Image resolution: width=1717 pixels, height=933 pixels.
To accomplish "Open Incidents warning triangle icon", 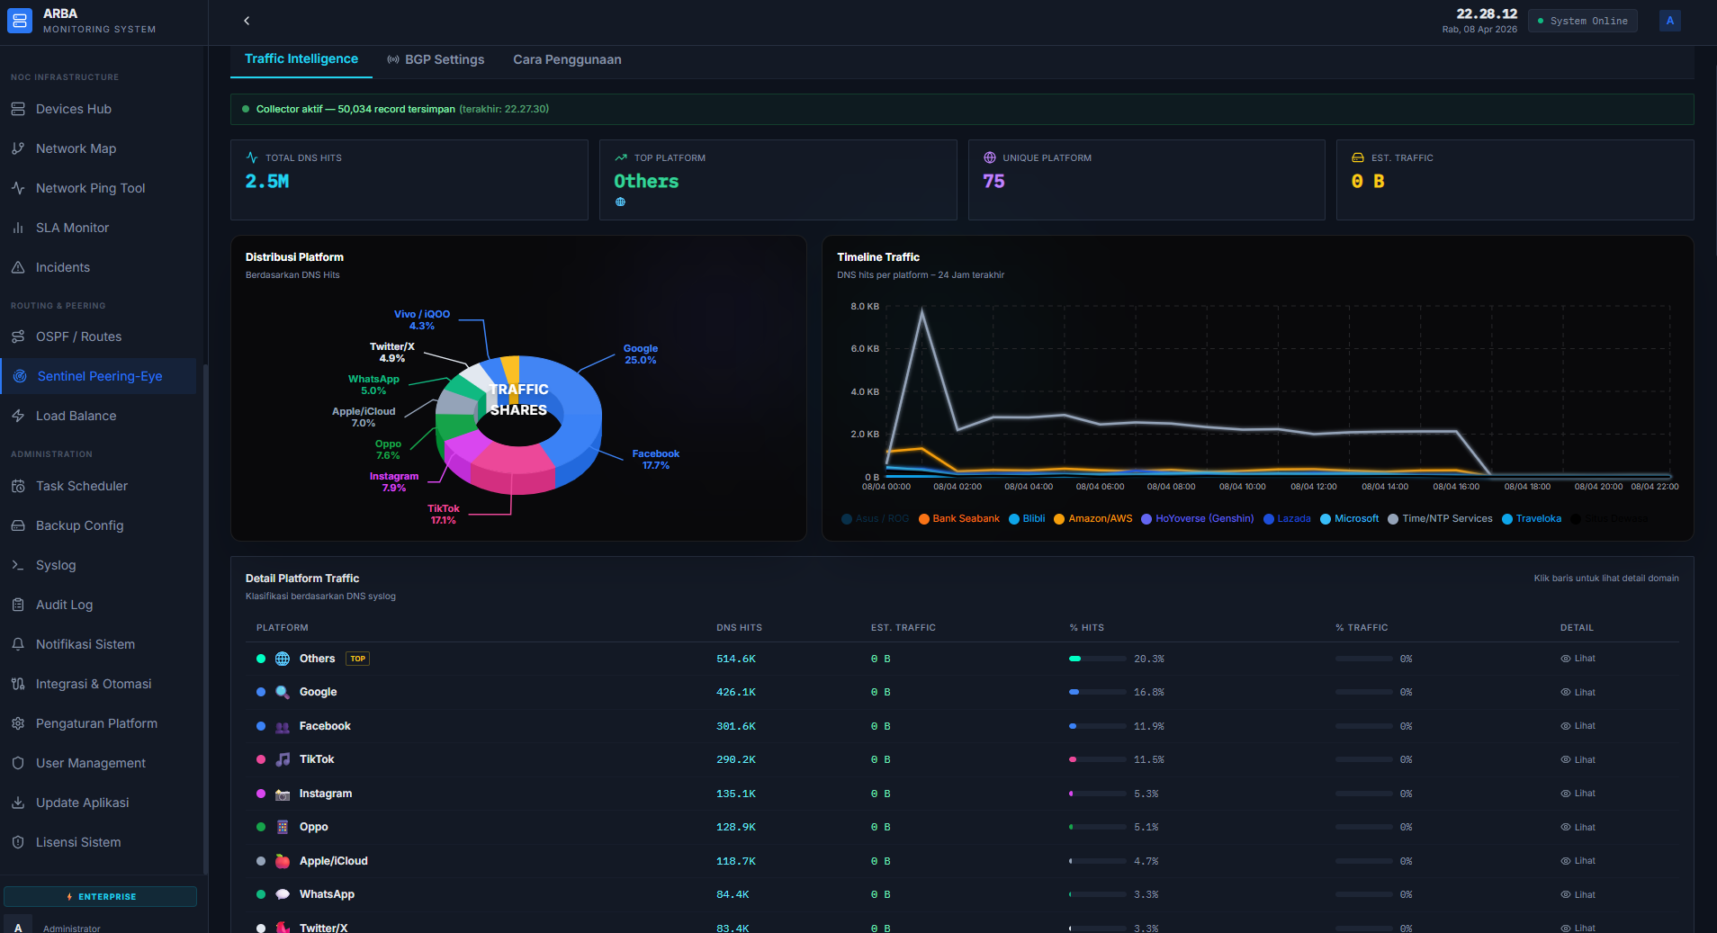I will pyautogui.click(x=18, y=267).
